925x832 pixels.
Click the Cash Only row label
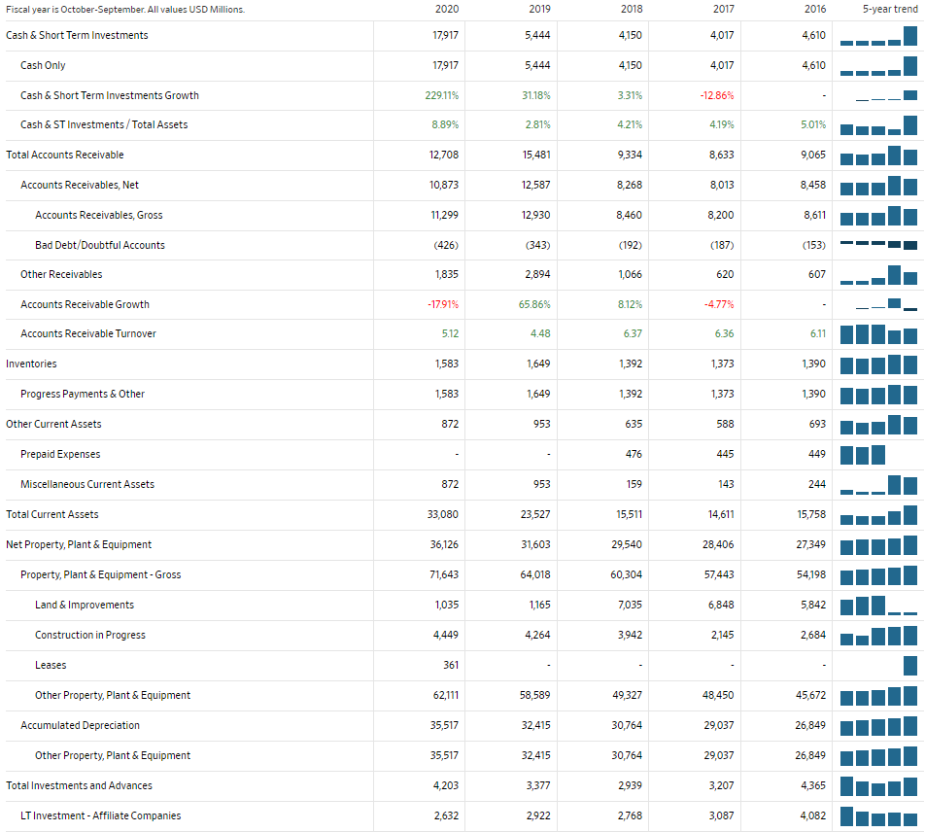coord(43,65)
